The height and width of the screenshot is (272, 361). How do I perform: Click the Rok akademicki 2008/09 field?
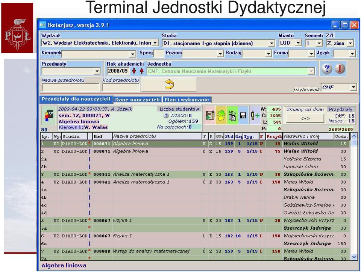(118, 71)
